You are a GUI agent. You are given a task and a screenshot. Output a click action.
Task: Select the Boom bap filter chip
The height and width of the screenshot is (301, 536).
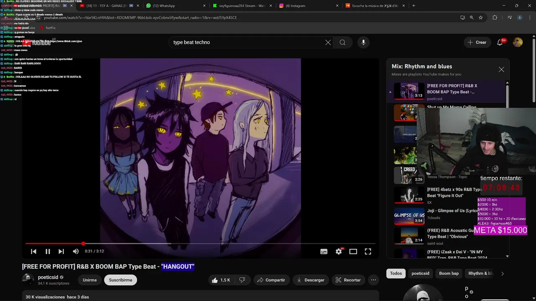pos(448,273)
